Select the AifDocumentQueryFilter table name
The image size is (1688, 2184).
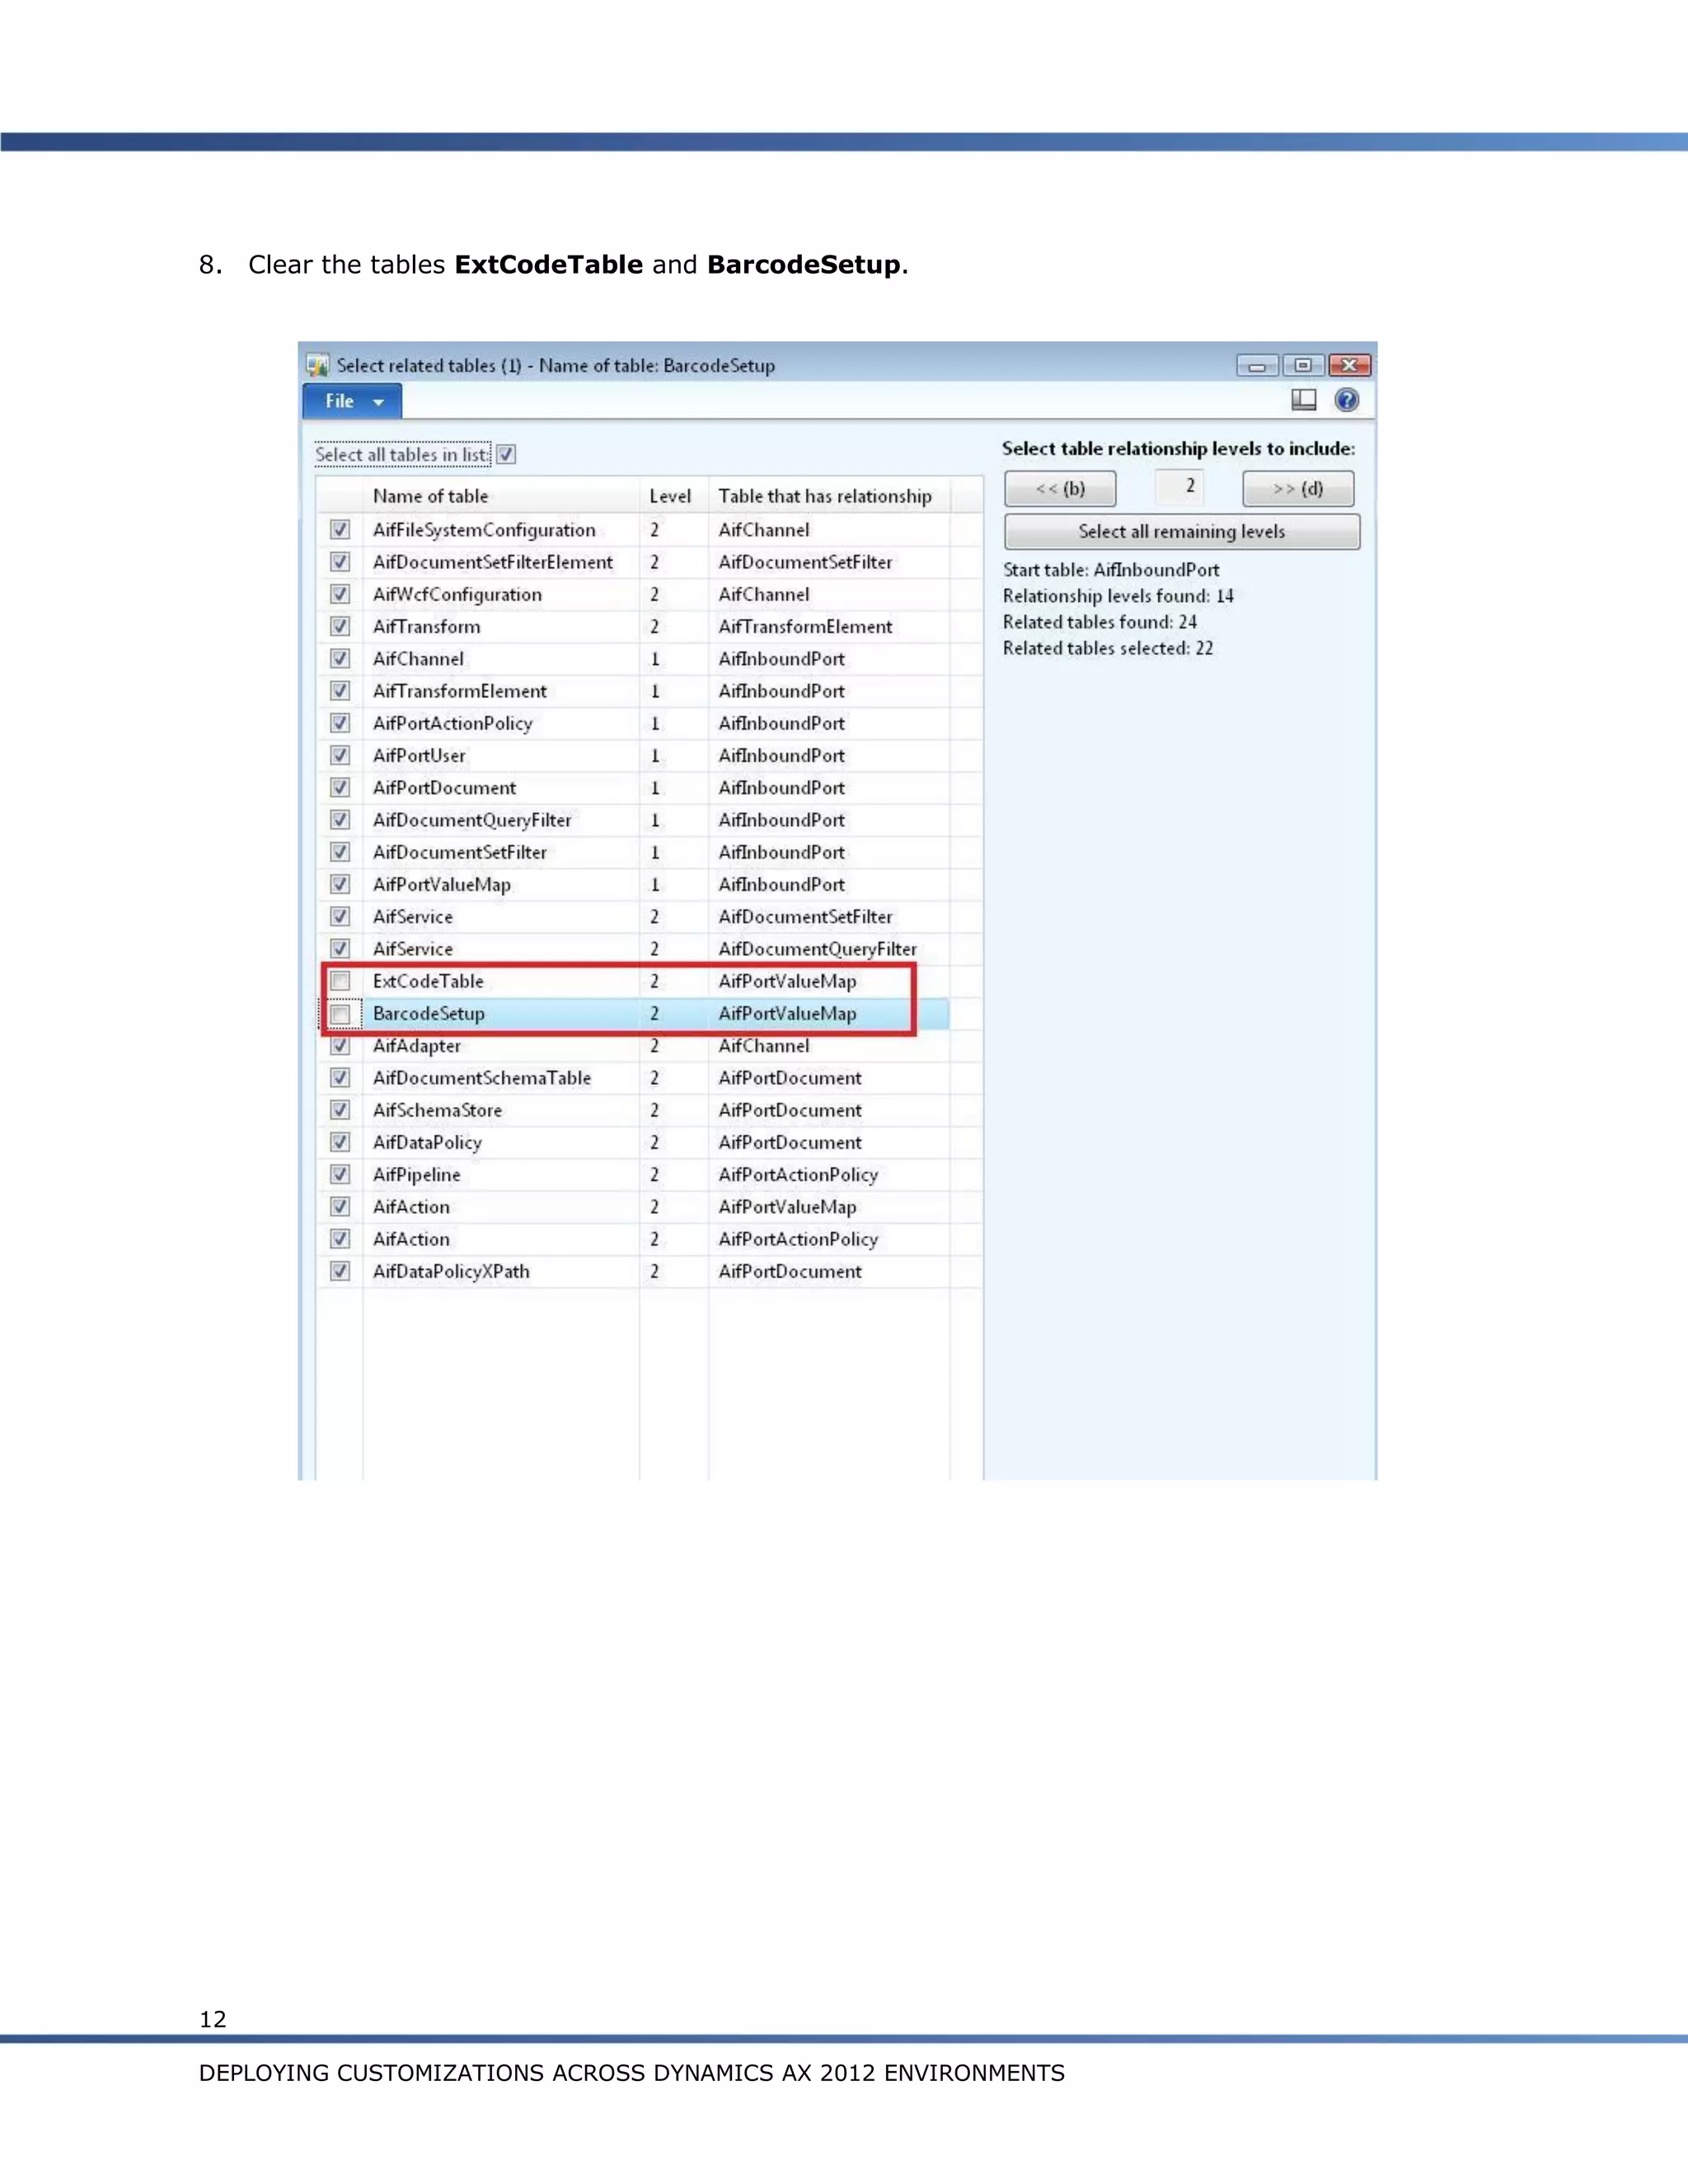(472, 820)
